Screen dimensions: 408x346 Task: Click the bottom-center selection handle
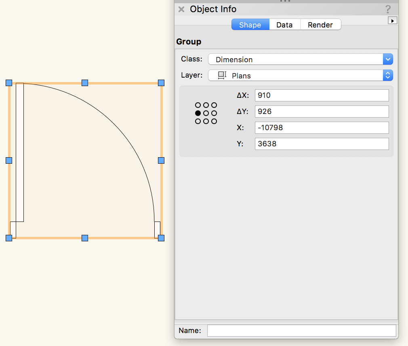85,238
